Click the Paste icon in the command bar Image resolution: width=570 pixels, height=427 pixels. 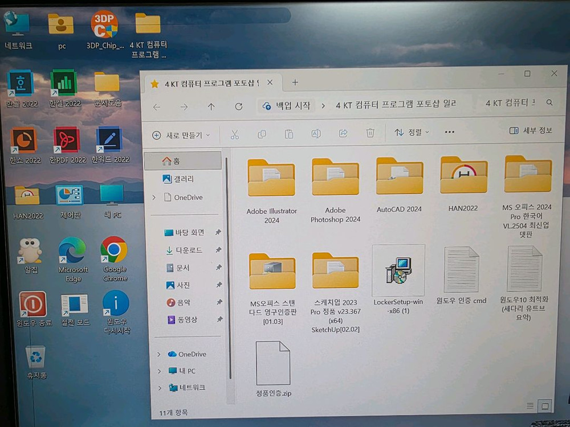point(289,132)
